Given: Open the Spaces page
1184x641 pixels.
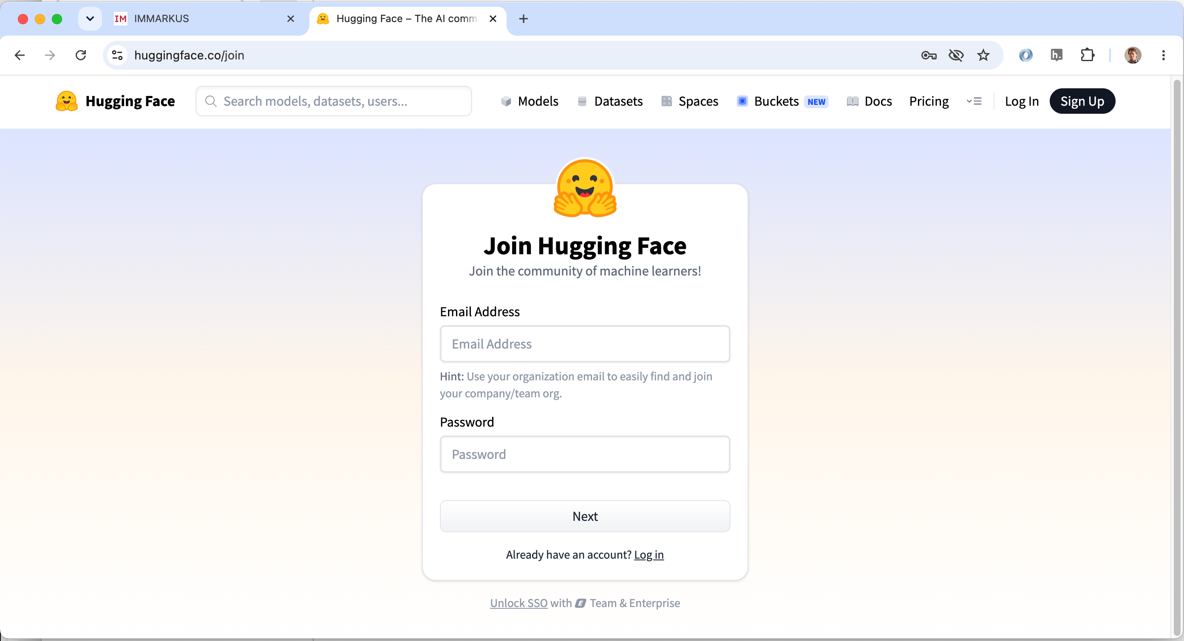Looking at the screenshot, I should (689, 101).
